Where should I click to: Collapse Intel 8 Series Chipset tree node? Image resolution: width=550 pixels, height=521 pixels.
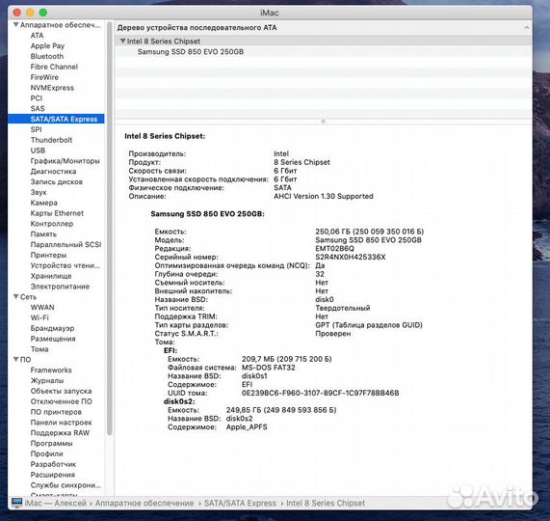click(122, 41)
